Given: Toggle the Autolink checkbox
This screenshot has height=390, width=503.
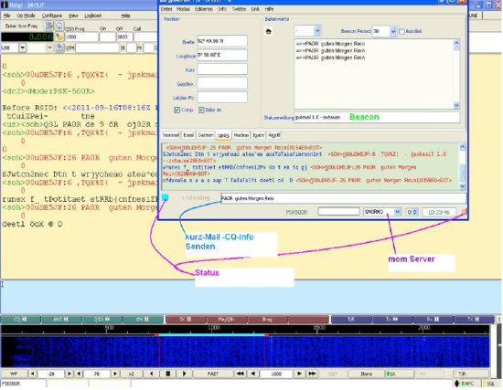Looking at the screenshot, I should tap(402, 31).
